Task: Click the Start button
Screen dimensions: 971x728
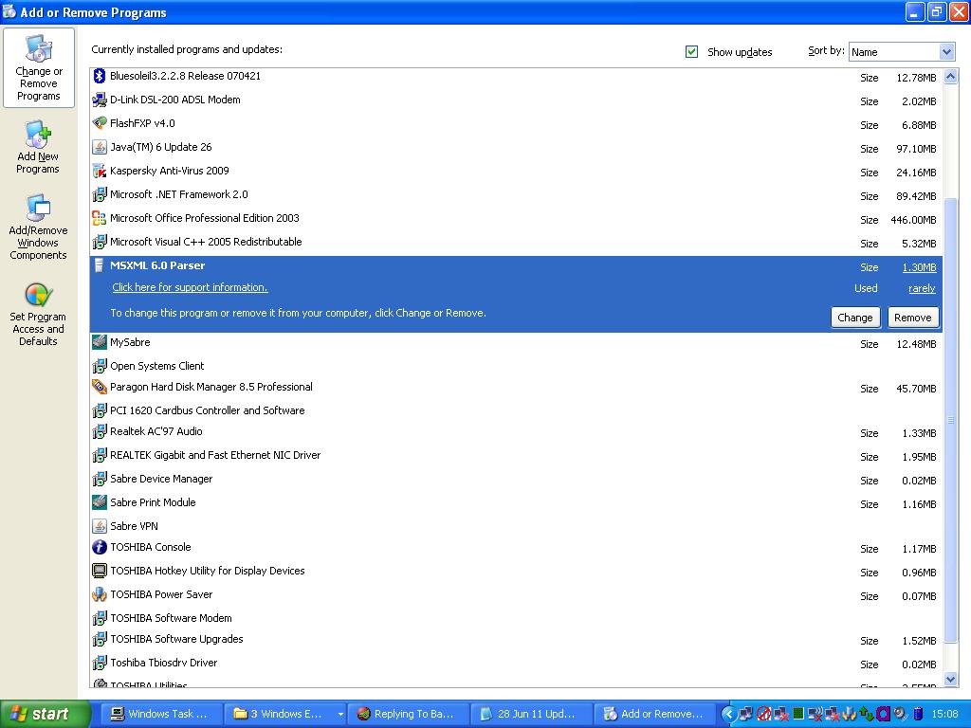Action: [45, 714]
